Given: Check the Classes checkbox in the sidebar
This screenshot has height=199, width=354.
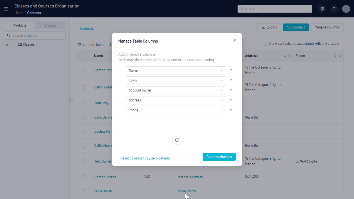Looking at the screenshot, I should [x=12, y=44].
